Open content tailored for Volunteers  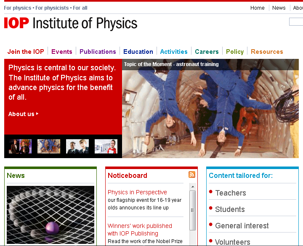point(233,242)
